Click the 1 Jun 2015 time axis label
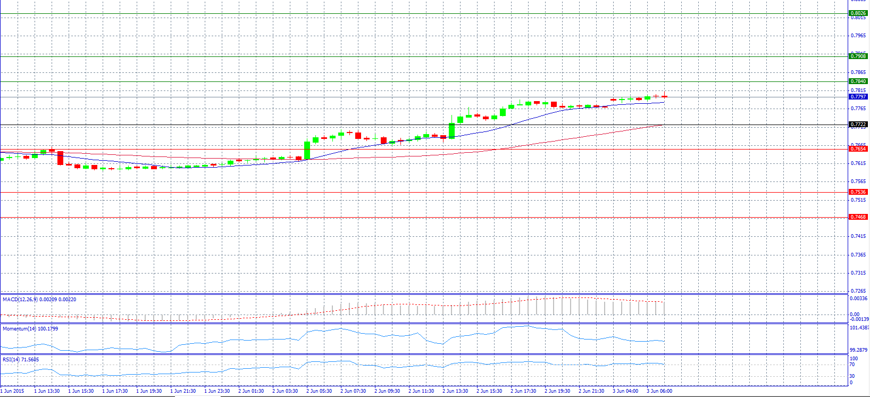Viewport: 870px width, 397px height. click(12, 391)
